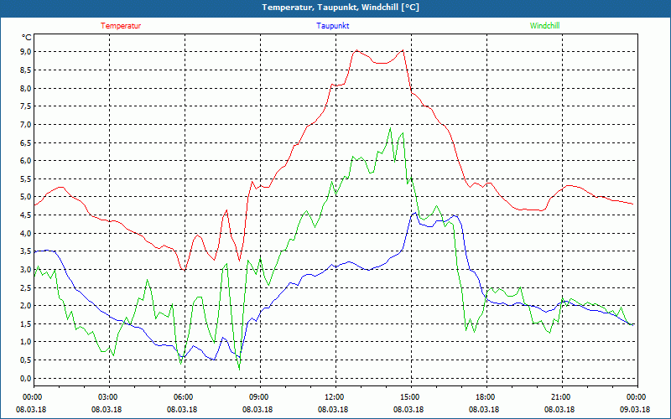671x419 pixels.
Task: Select the red 'Temperatur' legend label
Action: 121,26
